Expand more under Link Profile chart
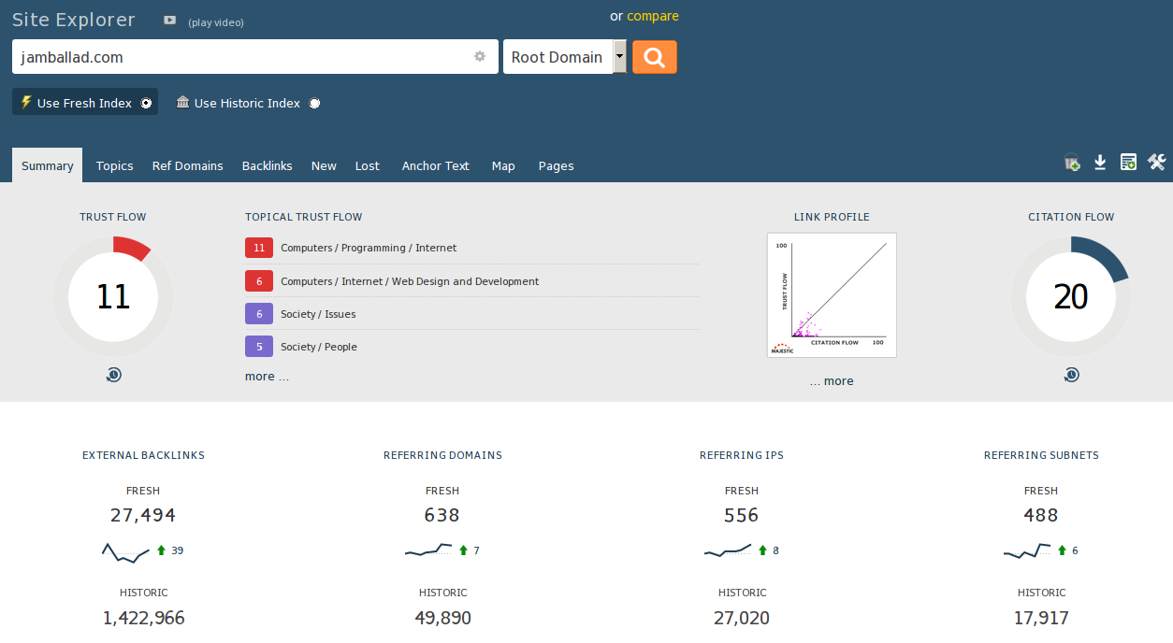1173x643 pixels. (832, 381)
